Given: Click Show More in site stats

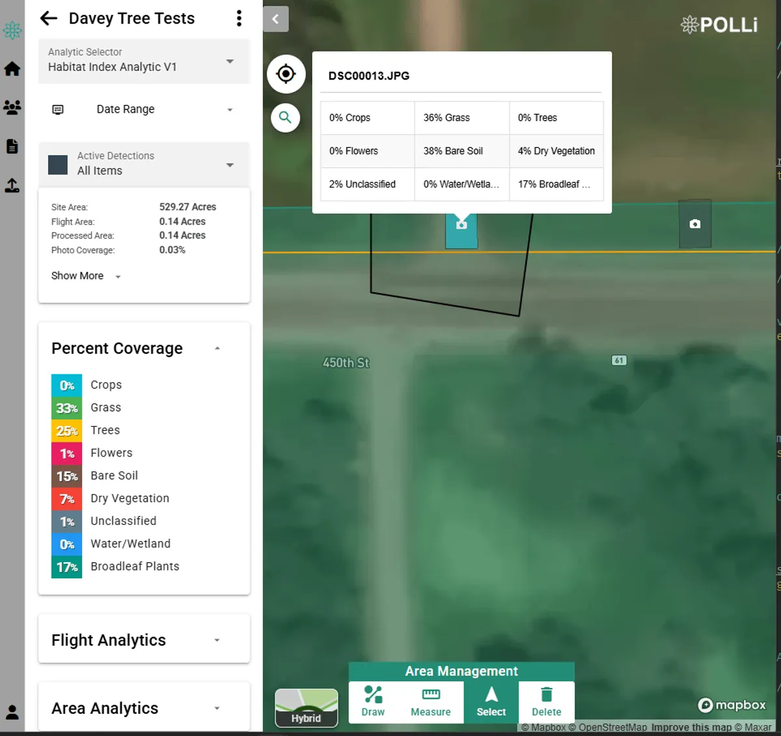Looking at the screenshot, I should pos(86,276).
